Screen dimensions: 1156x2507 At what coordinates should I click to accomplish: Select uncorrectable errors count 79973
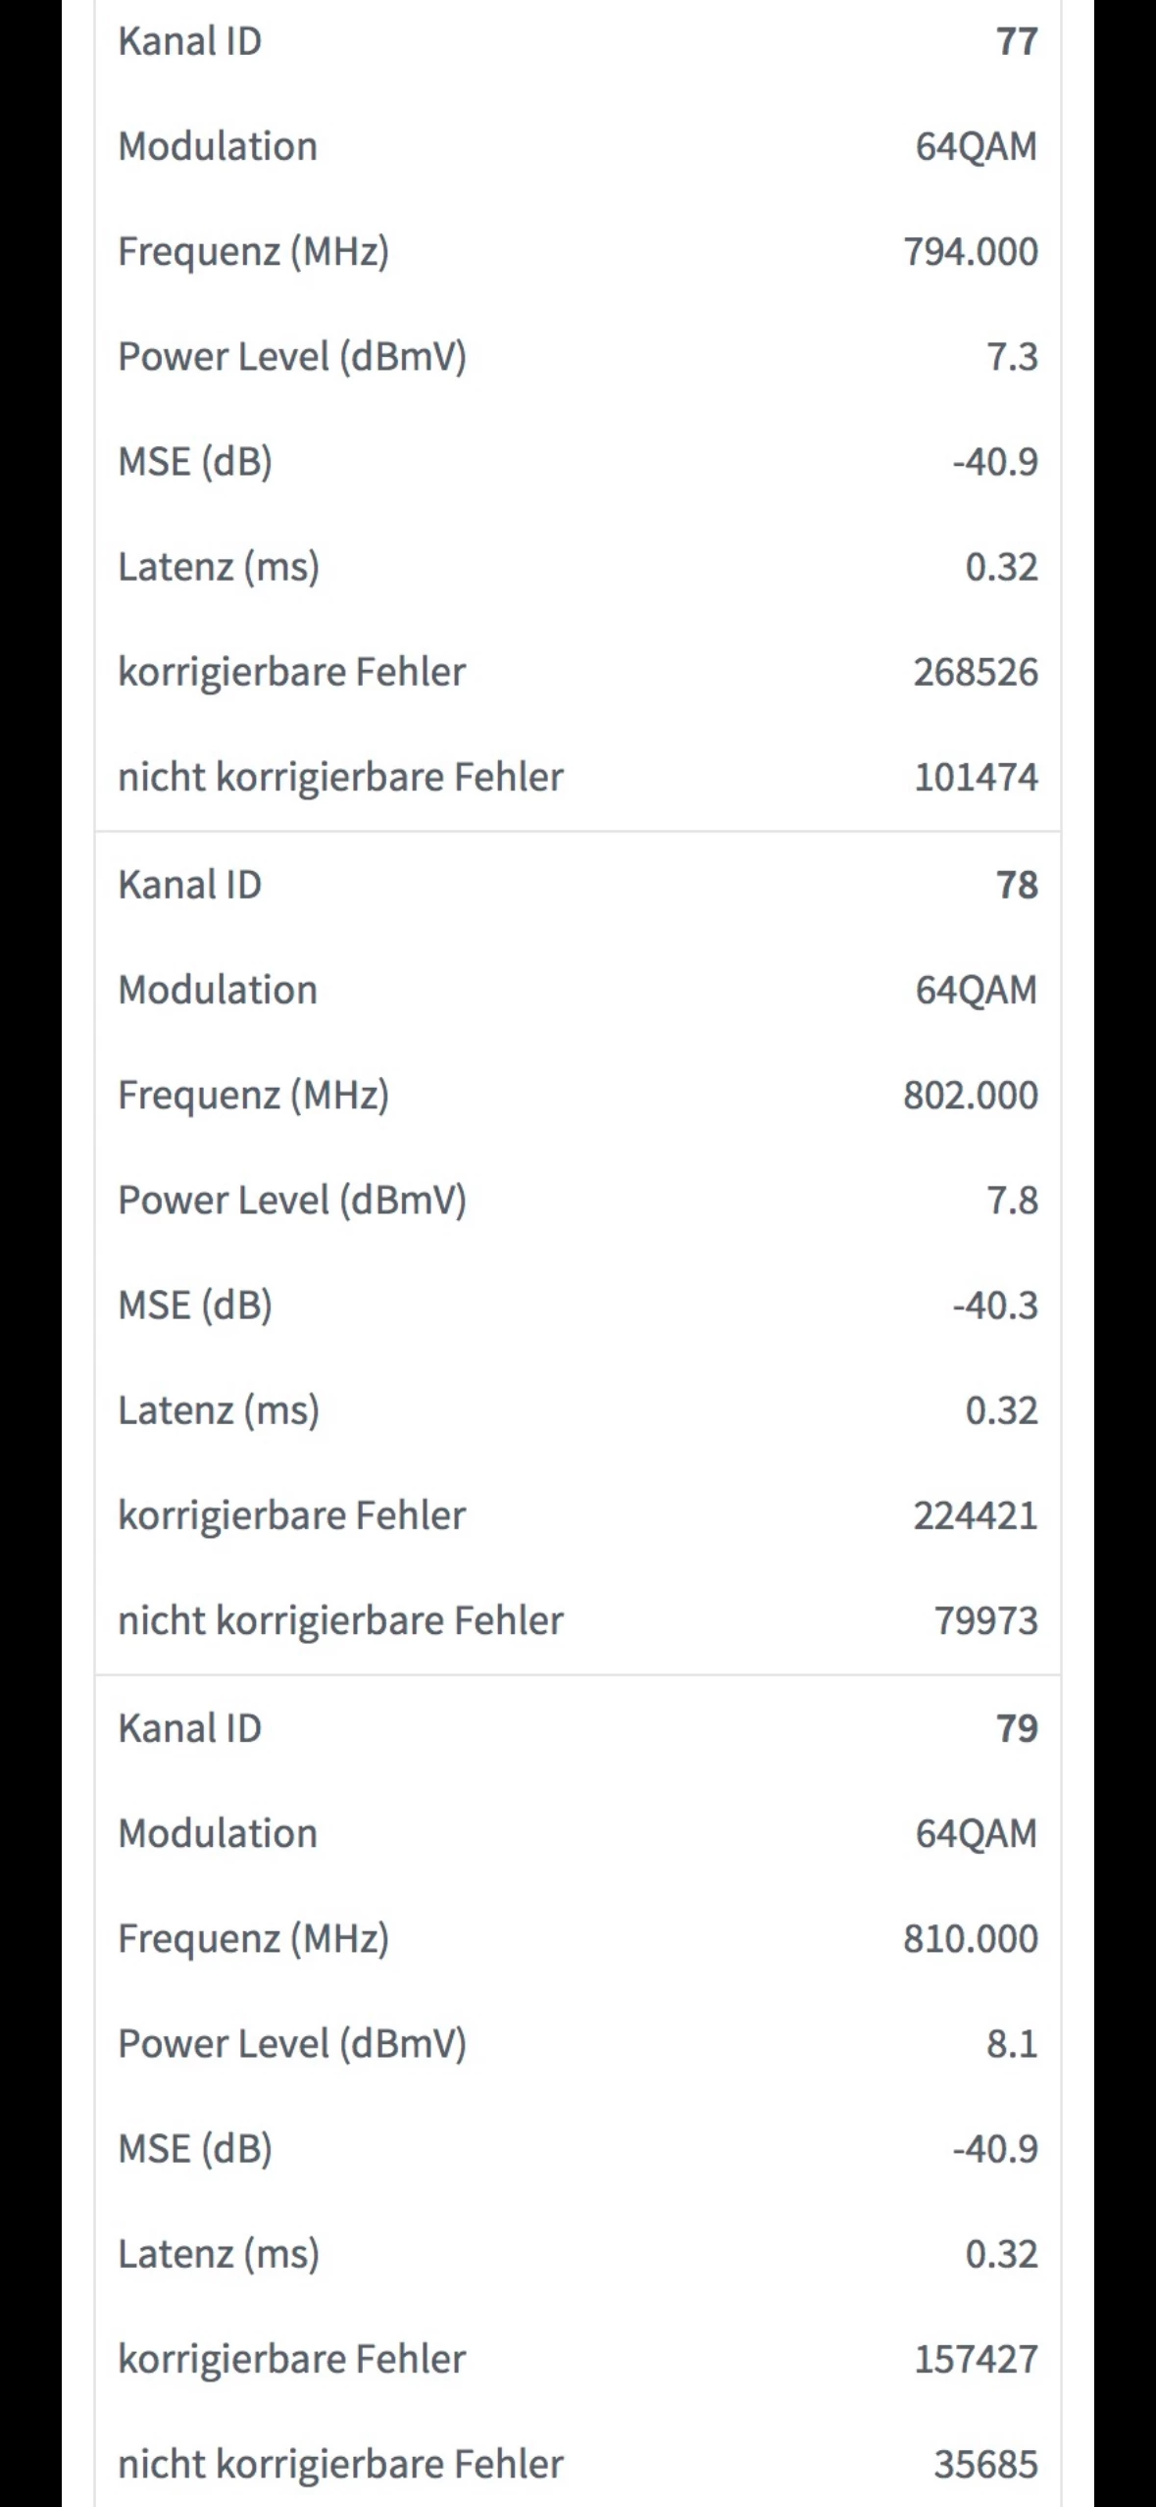coord(984,1621)
